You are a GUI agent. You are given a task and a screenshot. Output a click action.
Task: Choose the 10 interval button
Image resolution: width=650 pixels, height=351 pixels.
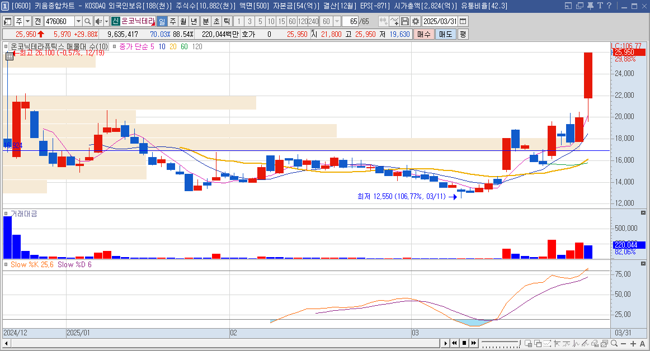point(271,21)
